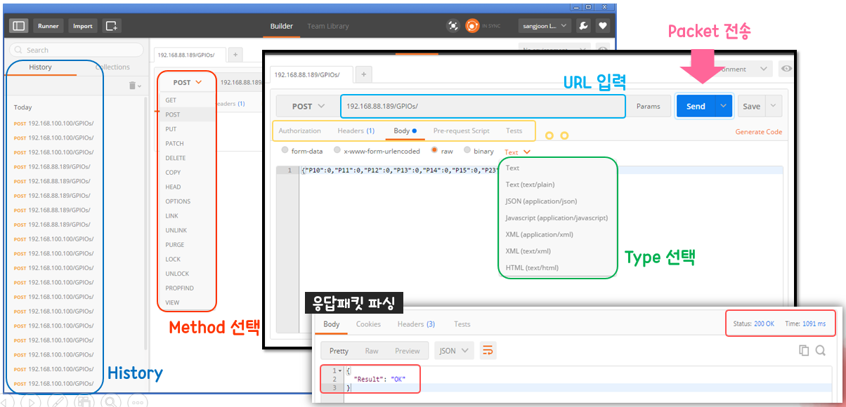This screenshot has height=407, width=846.
Task: Switch response view to Raw
Action: tap(372, 351)
